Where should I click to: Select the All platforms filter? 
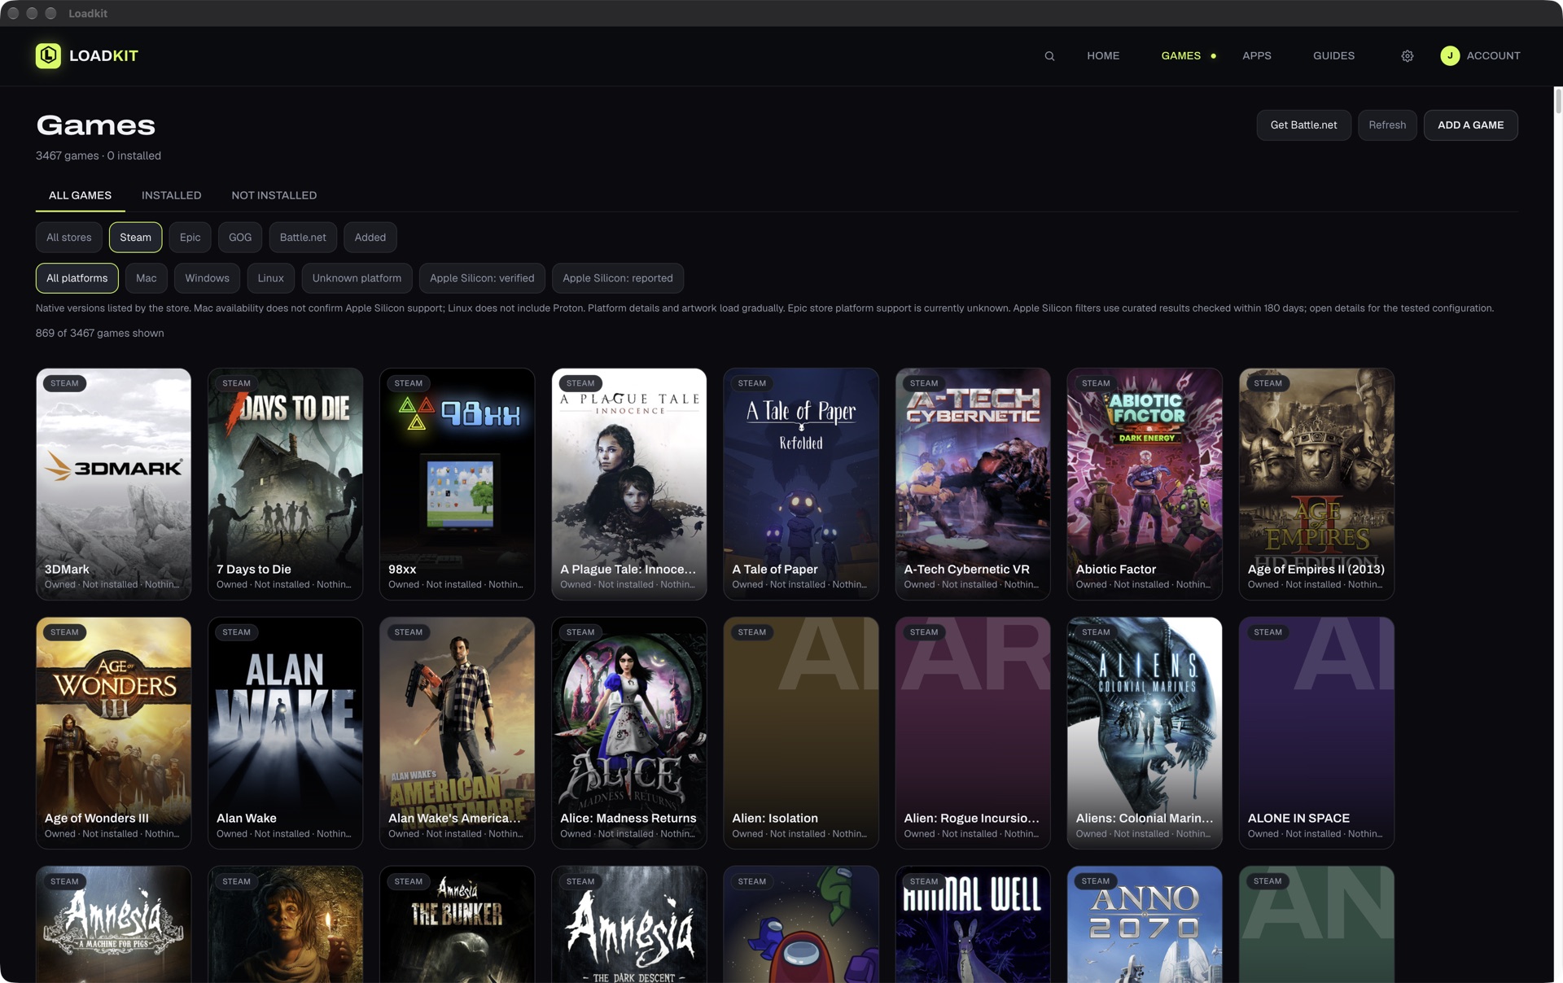(x=77, y=278)
